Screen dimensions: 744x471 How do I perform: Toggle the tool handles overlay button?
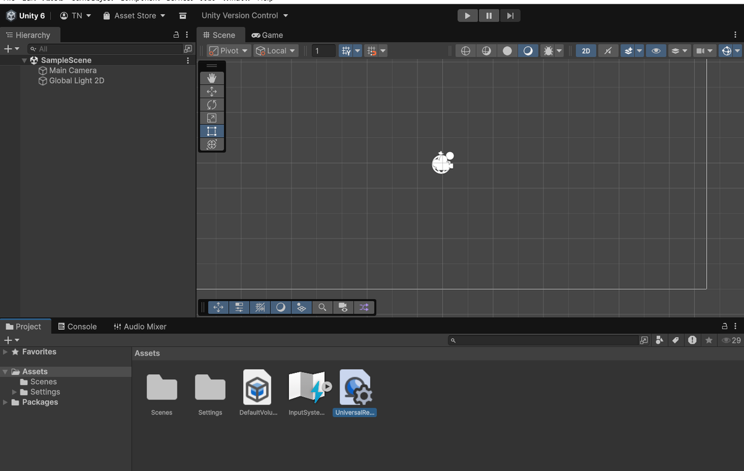[218, 307]
